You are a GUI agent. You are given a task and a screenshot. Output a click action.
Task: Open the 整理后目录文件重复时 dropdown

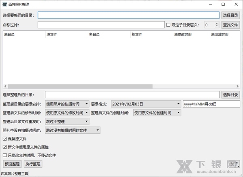coord(67,122)
